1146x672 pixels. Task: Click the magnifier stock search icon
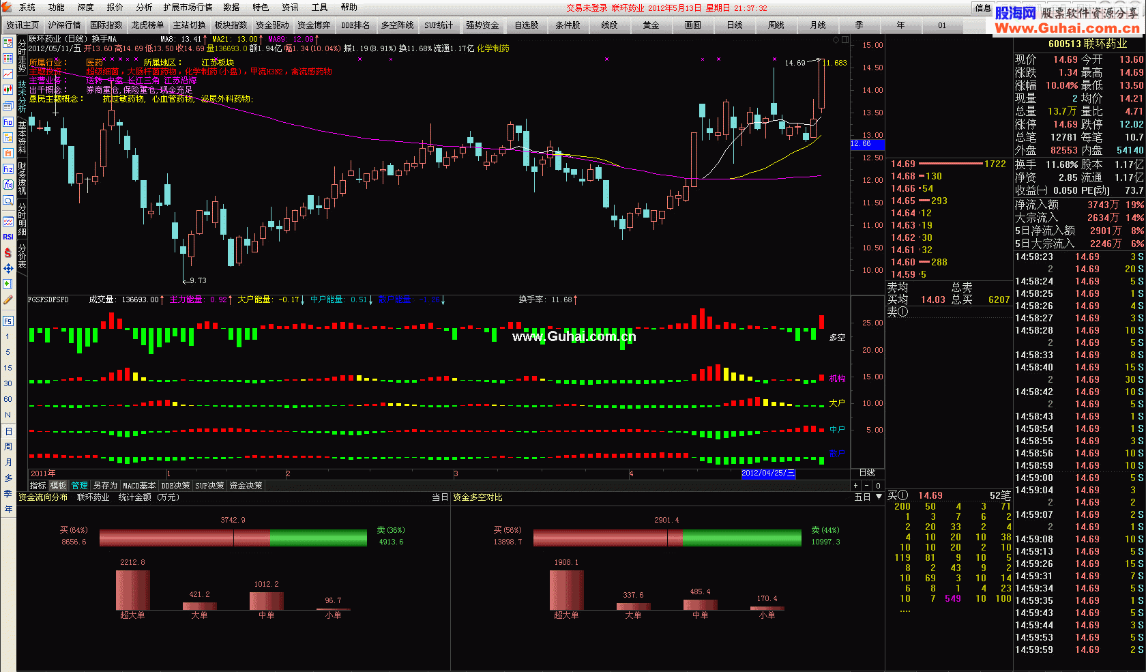(x=8, y=201)
